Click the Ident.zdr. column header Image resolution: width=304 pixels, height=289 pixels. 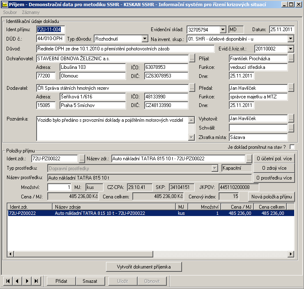coord(30,207)
